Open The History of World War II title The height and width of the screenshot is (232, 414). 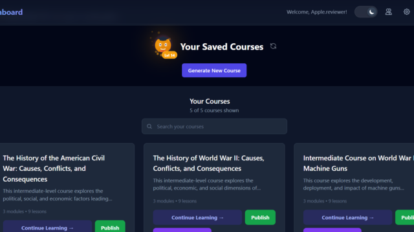(208, 163)
